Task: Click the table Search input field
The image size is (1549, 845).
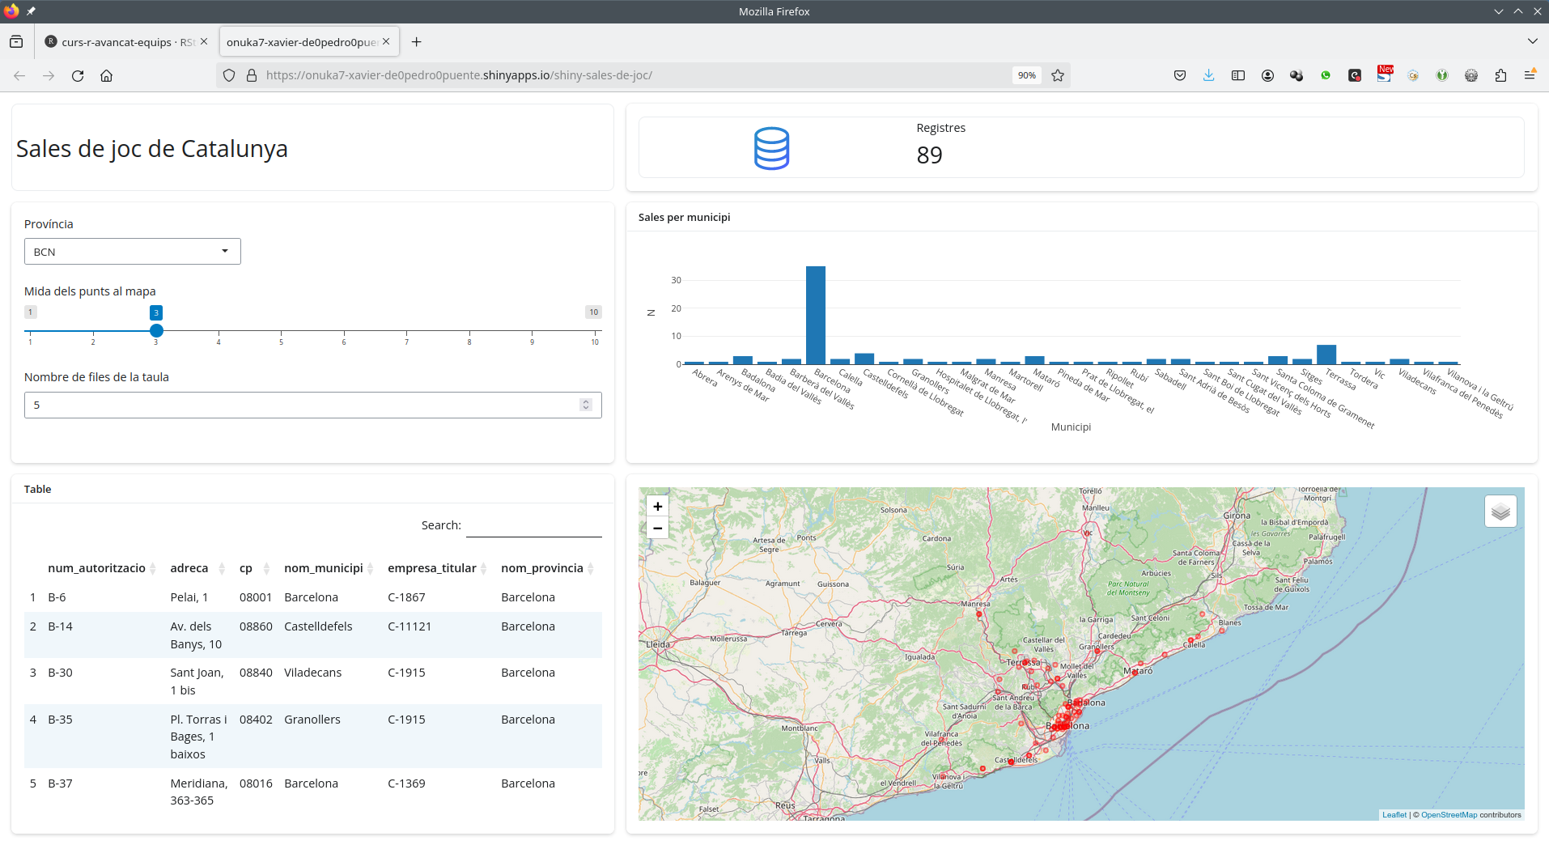Action: [x=533, y=525]
